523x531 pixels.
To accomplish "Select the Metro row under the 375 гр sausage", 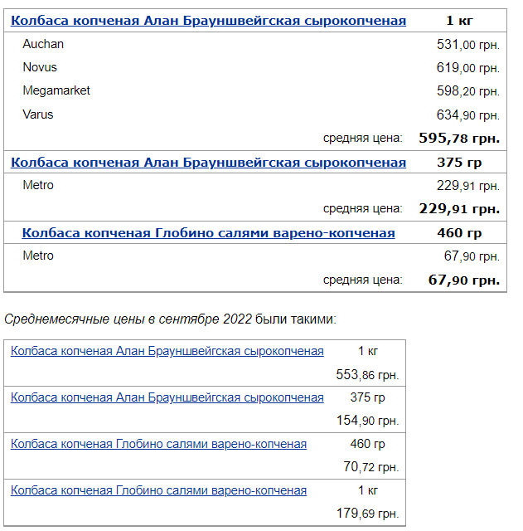I will pyautogui.click(x=255, y=185).
